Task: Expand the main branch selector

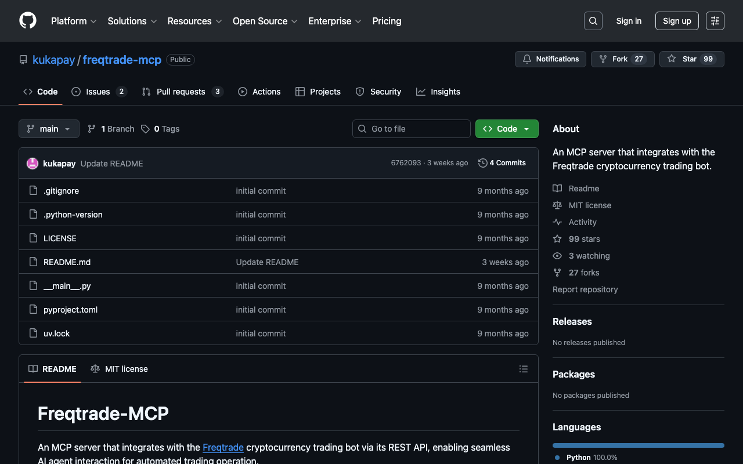Action: 49,129
